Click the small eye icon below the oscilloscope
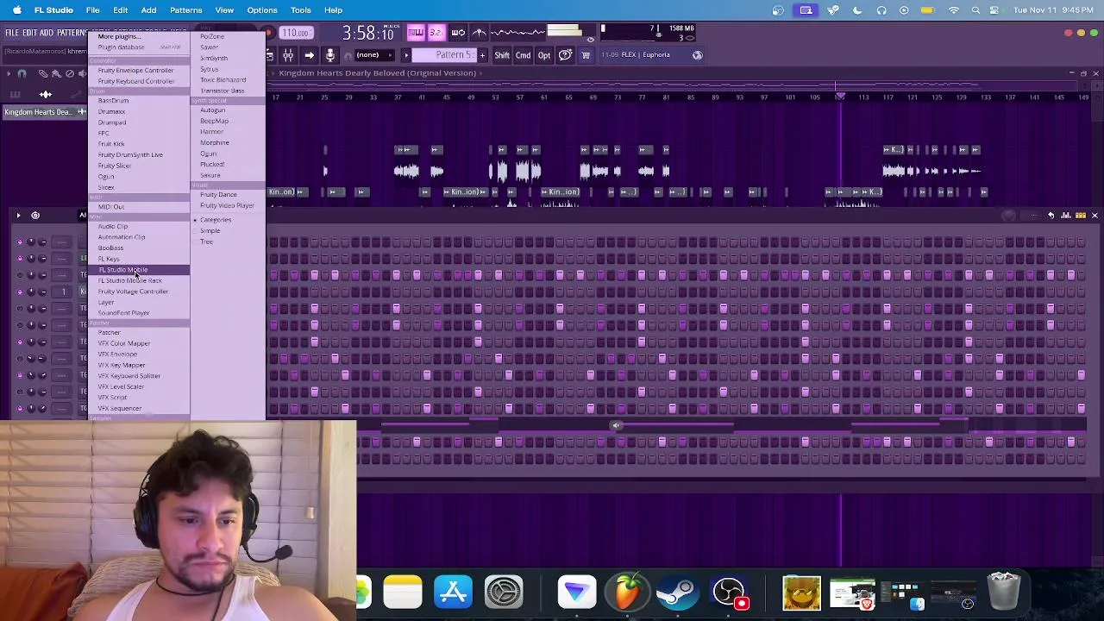Screen dimensions: 1104x621 (x=590, y=40)
